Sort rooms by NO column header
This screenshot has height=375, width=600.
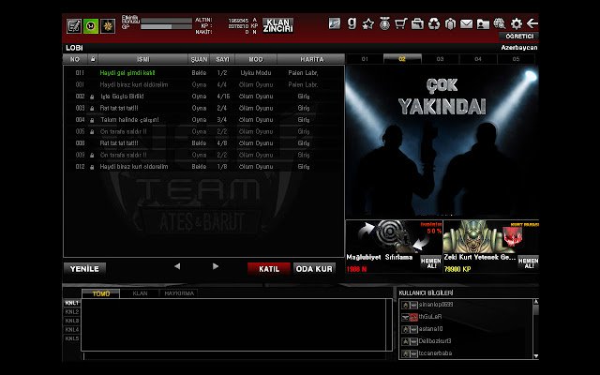tap(75, 59)
